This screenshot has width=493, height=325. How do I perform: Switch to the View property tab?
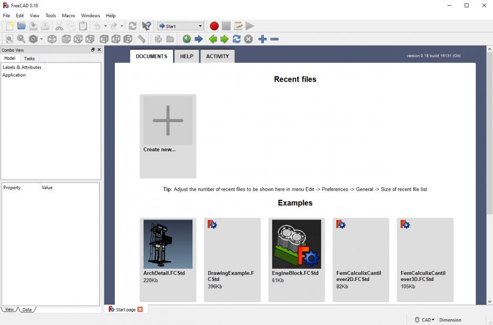point(9,309)
